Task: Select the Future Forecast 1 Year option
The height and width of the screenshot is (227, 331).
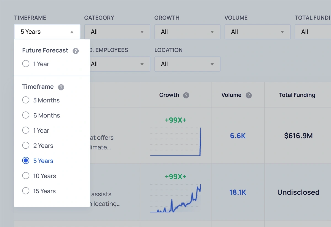Action: [36, 64]
